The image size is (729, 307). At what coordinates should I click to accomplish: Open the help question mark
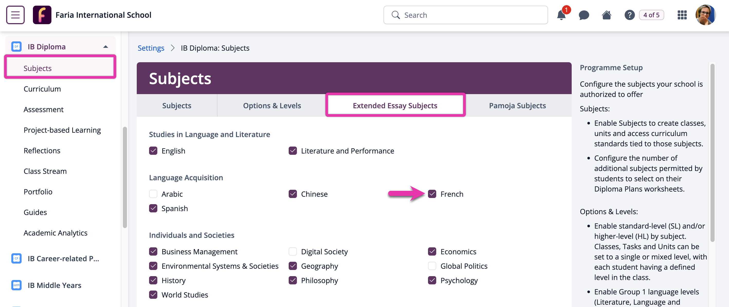tap(629, 15)
